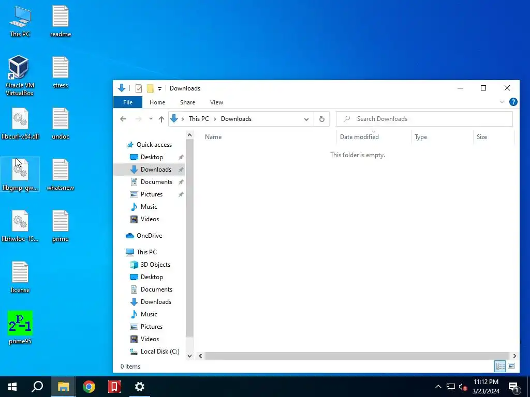Viewport: 530px width, 397px height.
Task: Open recent locations dropdown arrow
Action: (x=151, y=119)
